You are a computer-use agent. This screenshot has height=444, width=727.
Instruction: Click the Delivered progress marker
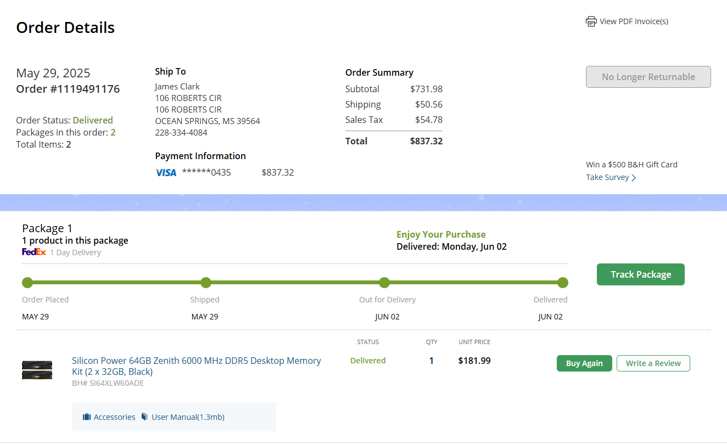tap(562, 283)
